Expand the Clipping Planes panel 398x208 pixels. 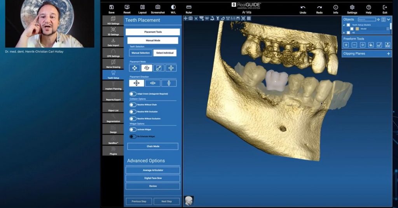coord(388,54)
